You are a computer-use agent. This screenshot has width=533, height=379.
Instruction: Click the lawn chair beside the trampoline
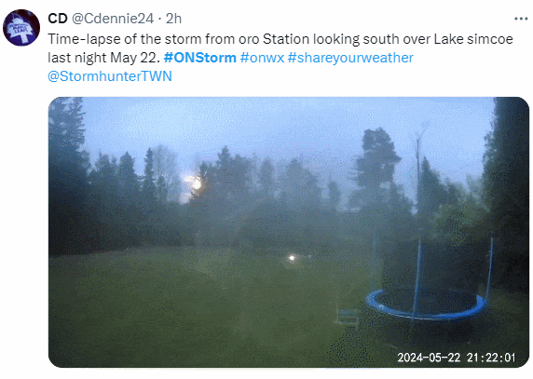pyautogui.click(x=347, y=317)
